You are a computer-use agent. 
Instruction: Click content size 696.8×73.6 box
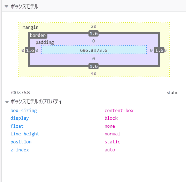point(94,50)
